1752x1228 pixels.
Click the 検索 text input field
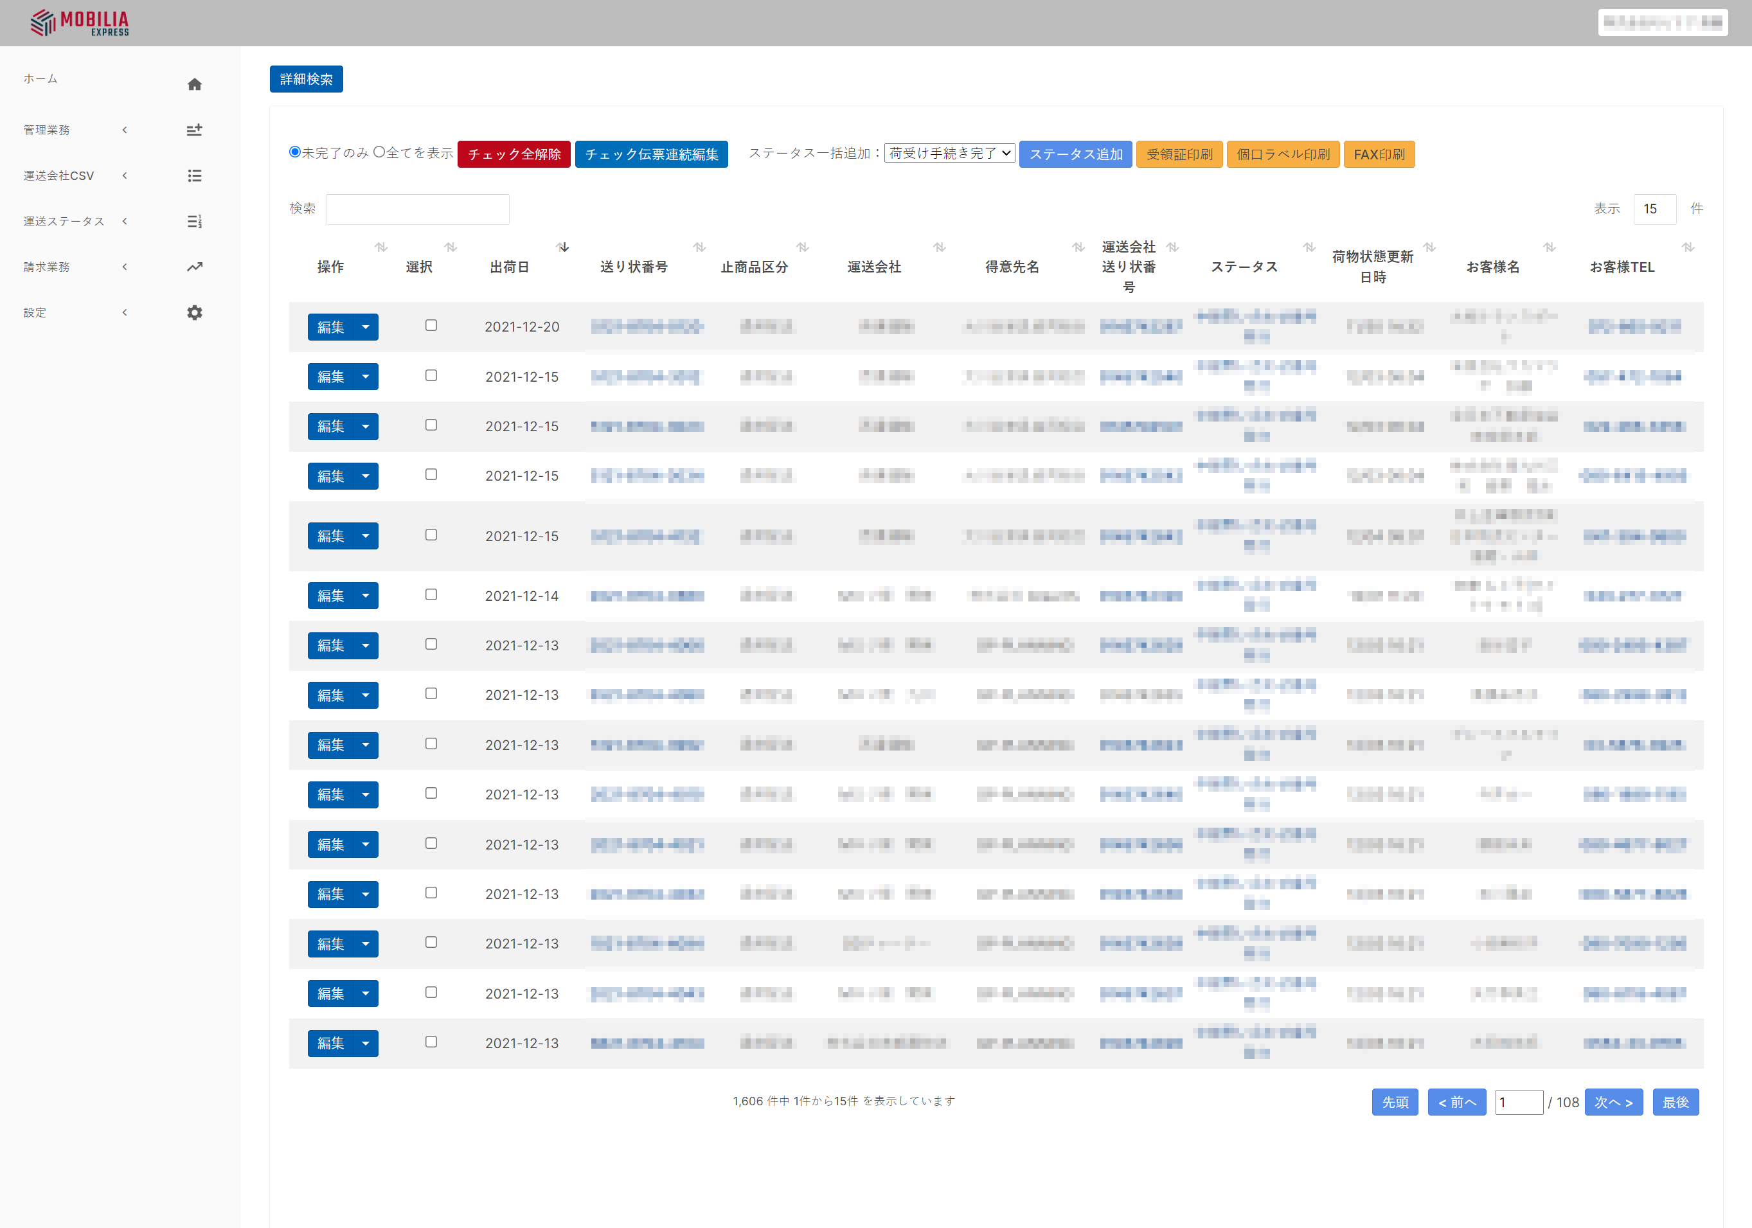click(x=417, y=209)
